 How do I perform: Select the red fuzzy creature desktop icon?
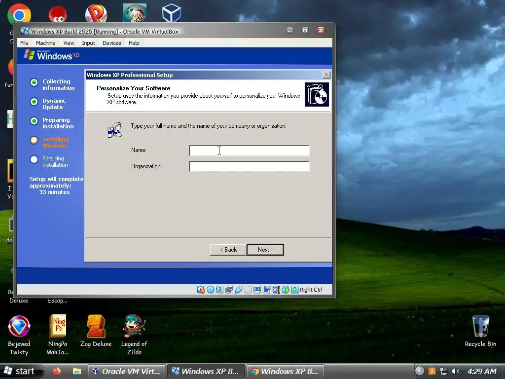(58, 14)
